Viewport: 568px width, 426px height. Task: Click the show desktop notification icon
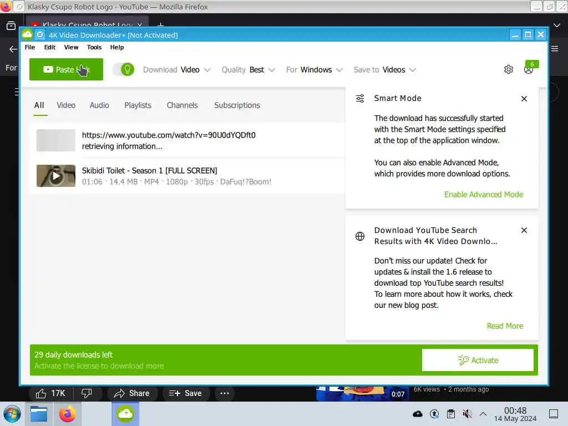pyautogui.click(x=554, y=414)
